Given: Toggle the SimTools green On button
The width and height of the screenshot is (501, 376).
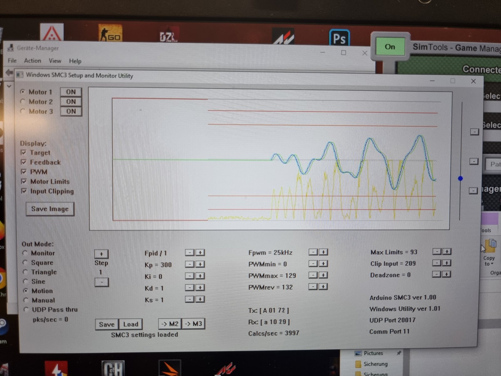Looking at the screenshot, I should tap(390, 47).
